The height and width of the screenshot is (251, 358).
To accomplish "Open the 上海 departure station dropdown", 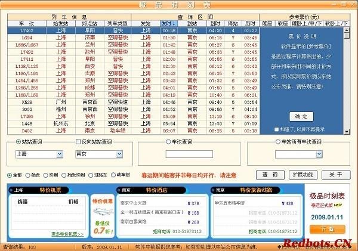I will (x=60, y=154).
